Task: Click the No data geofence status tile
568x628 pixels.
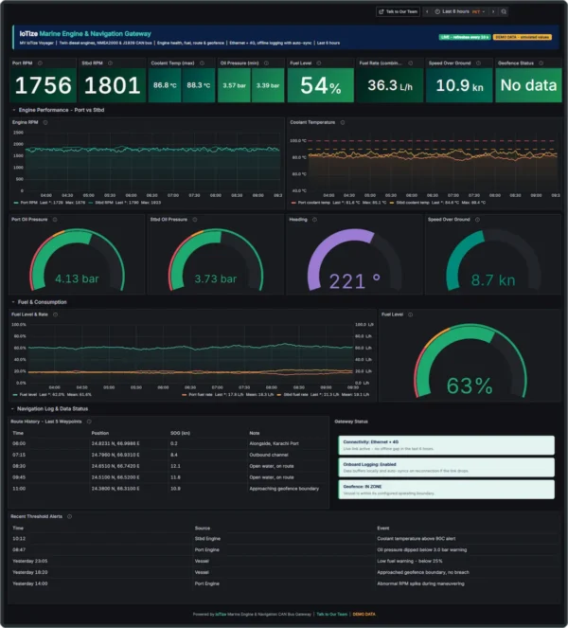Action: point(528,85)
